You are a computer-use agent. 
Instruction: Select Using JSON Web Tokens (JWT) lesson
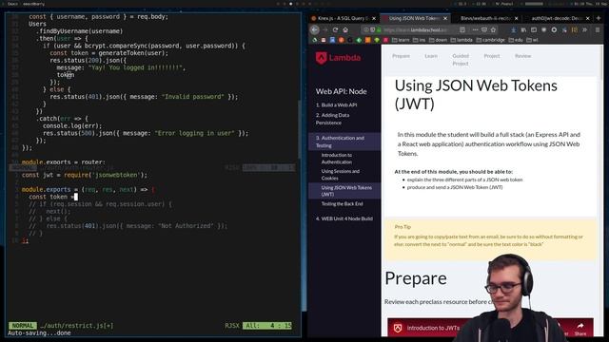(344, 191)
